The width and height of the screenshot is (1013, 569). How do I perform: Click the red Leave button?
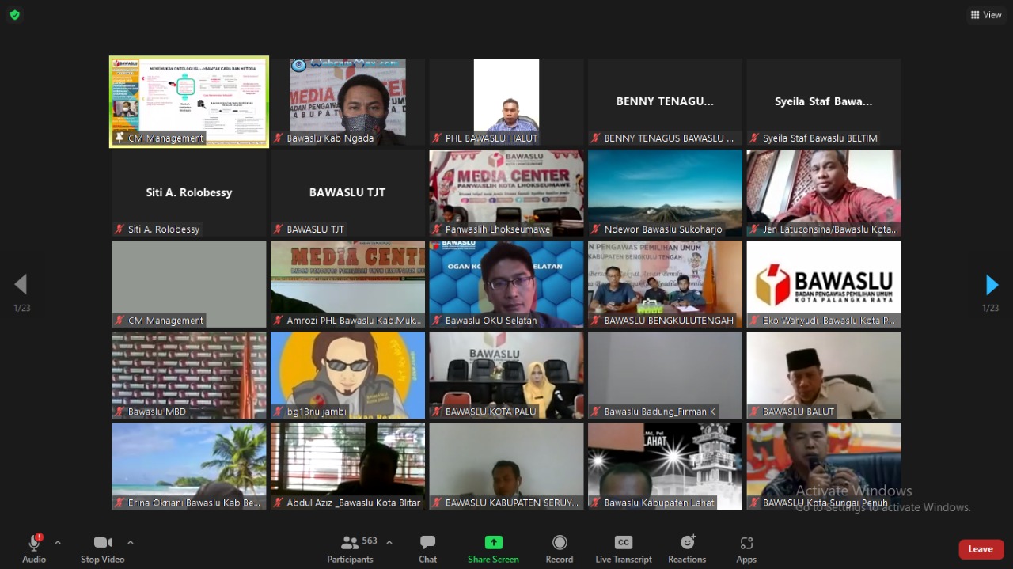point(981,549)
